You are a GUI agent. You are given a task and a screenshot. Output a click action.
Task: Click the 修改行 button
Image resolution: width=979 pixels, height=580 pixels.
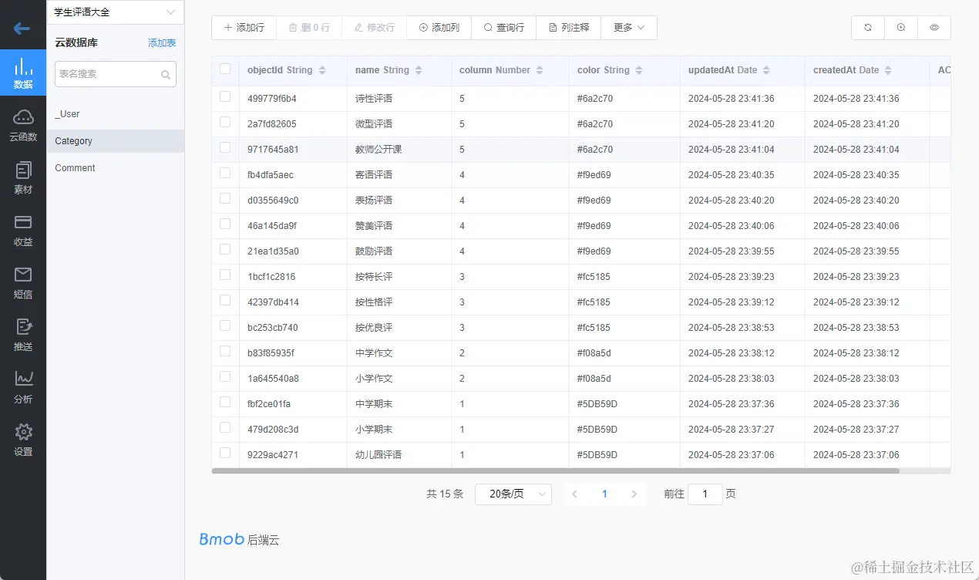(374, 27)
